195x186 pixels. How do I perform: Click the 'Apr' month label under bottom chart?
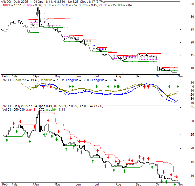click(37, 185)
